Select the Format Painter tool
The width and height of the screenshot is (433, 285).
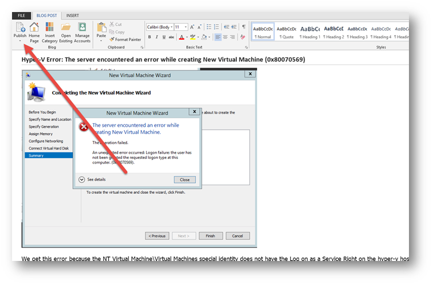coord(125,40)
